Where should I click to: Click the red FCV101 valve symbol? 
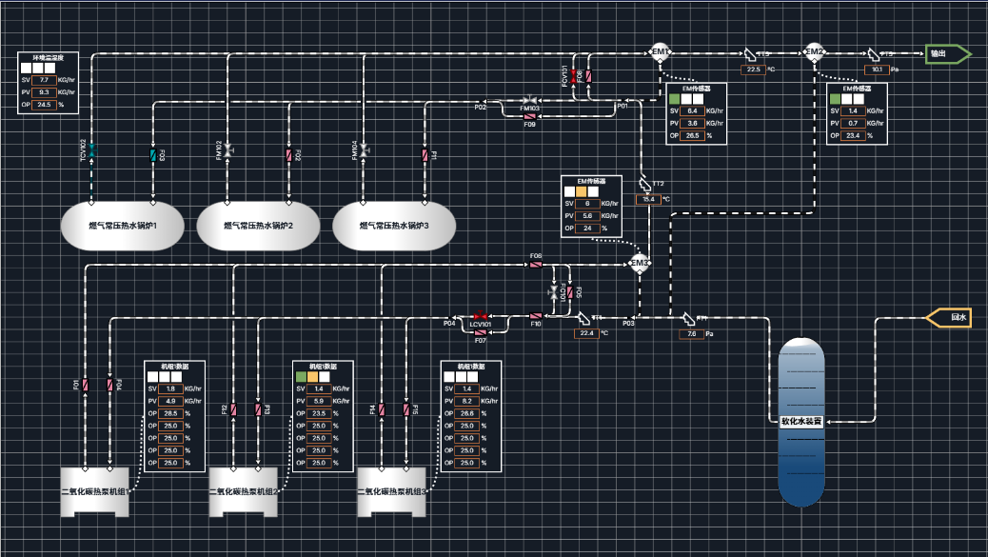coord(573,76)
